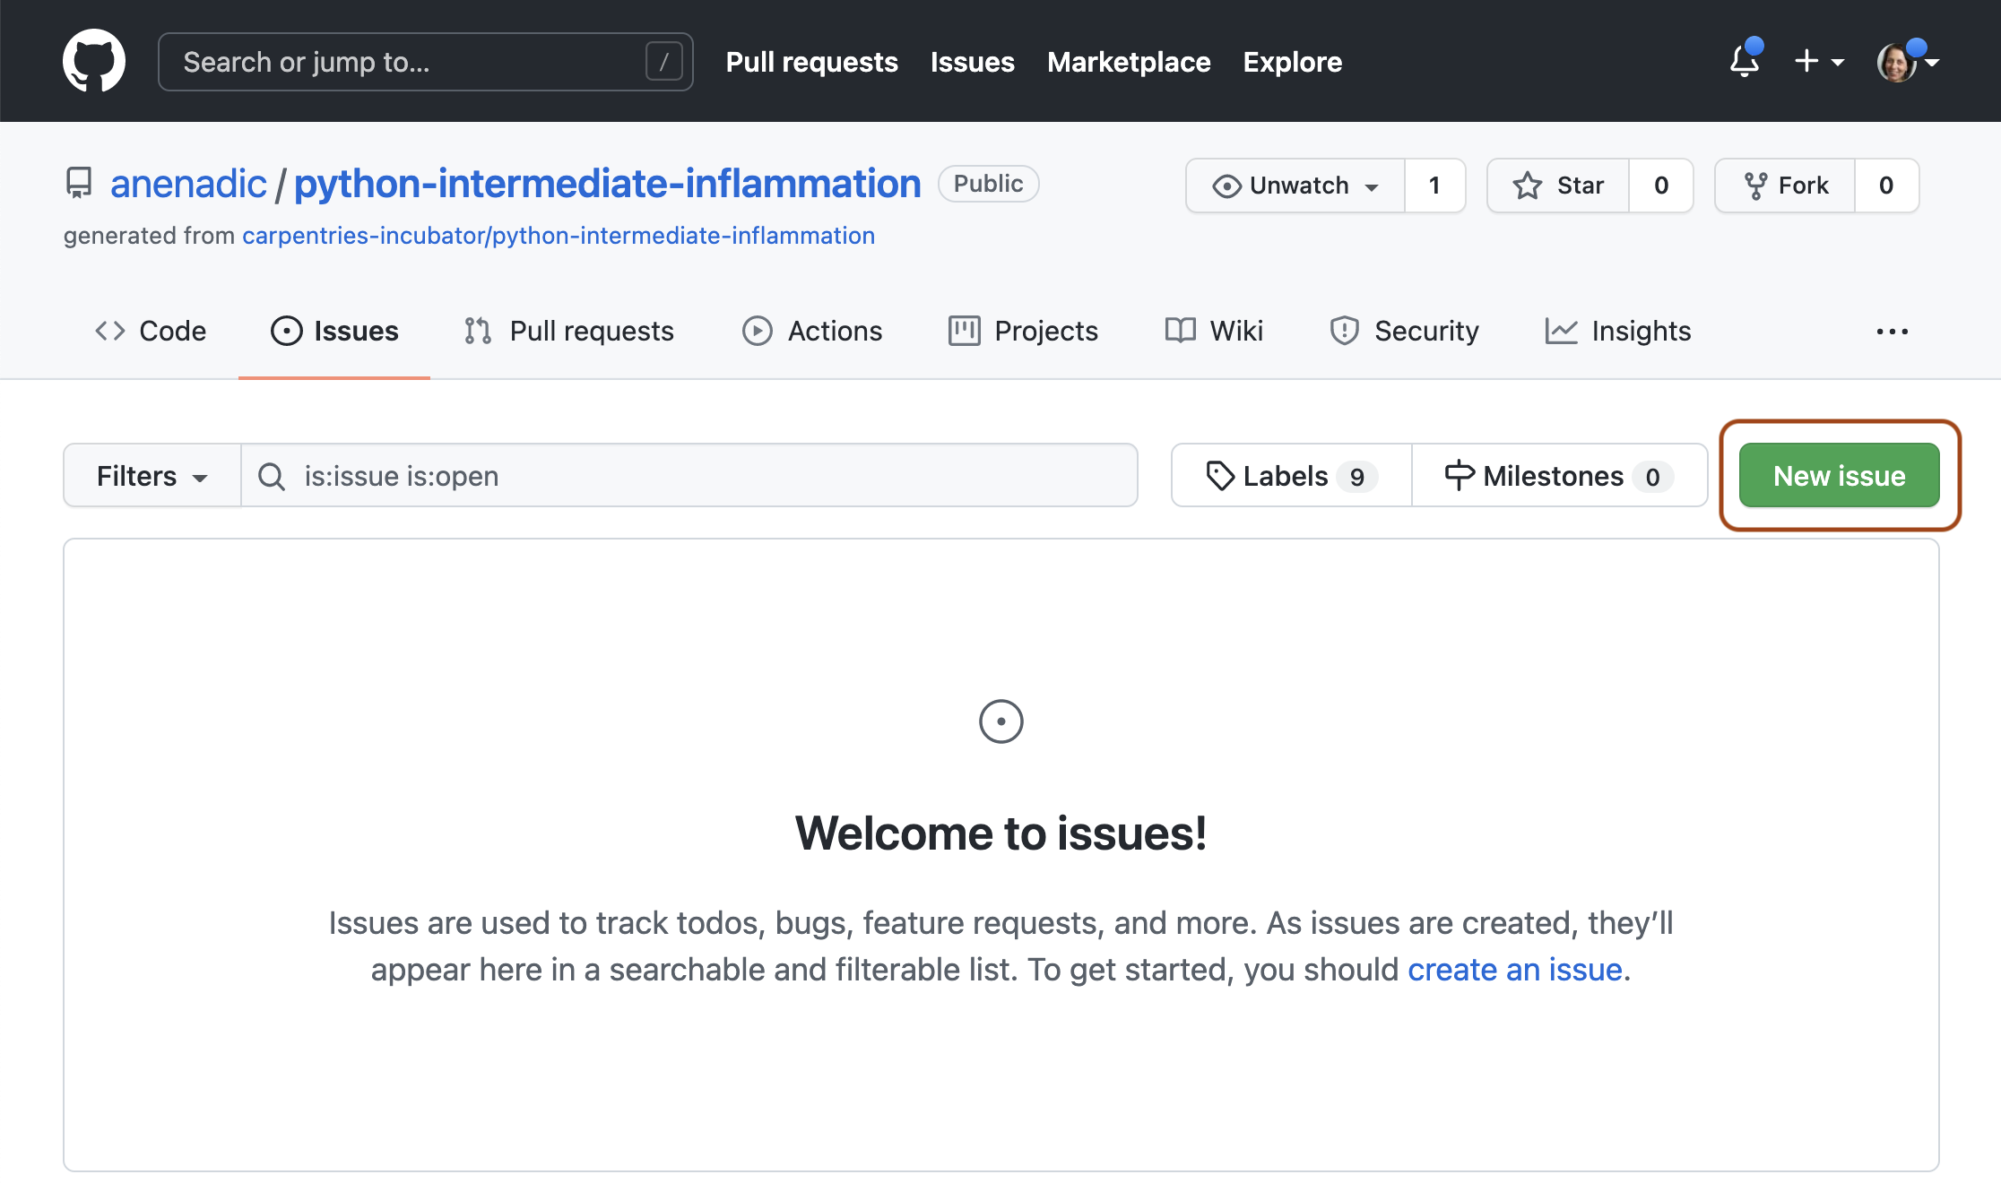Expand the Filters dropdown
This screenshot has width=2001, height=1183.
[x=151, y=476]
